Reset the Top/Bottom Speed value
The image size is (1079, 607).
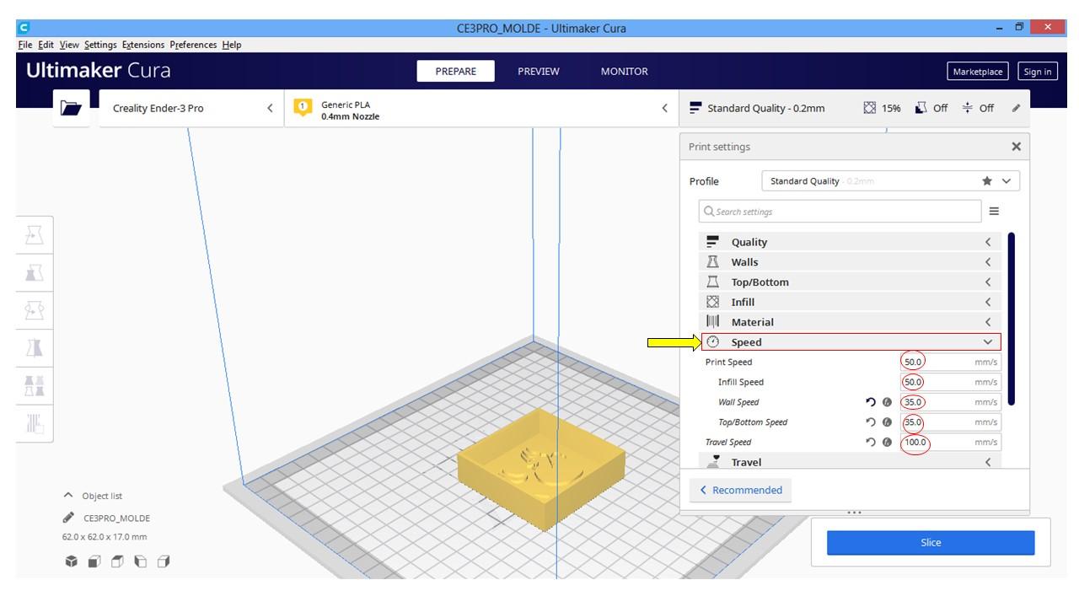(871, 422)
